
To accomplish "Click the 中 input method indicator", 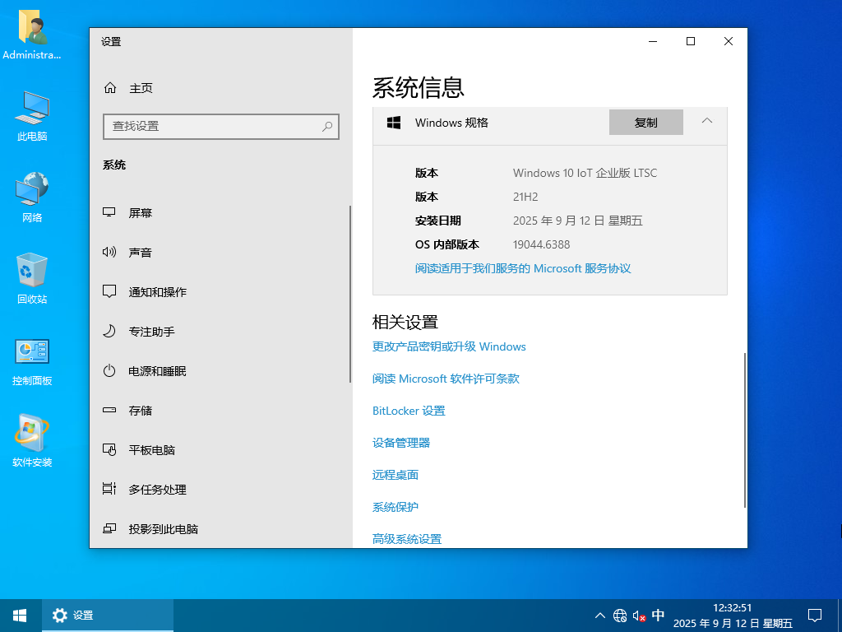I will 658,616.
